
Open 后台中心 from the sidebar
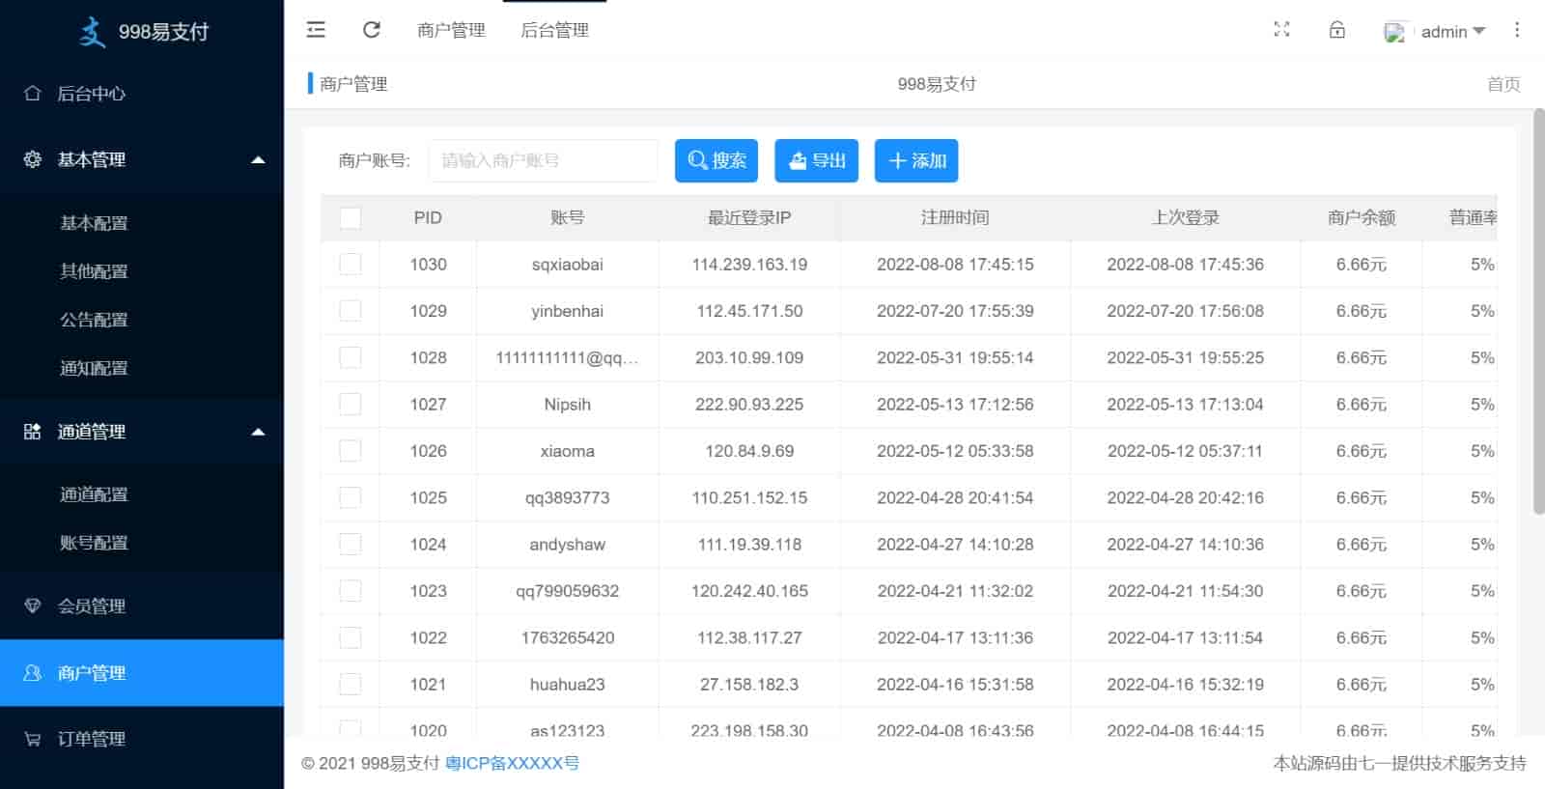click(91, 94)
